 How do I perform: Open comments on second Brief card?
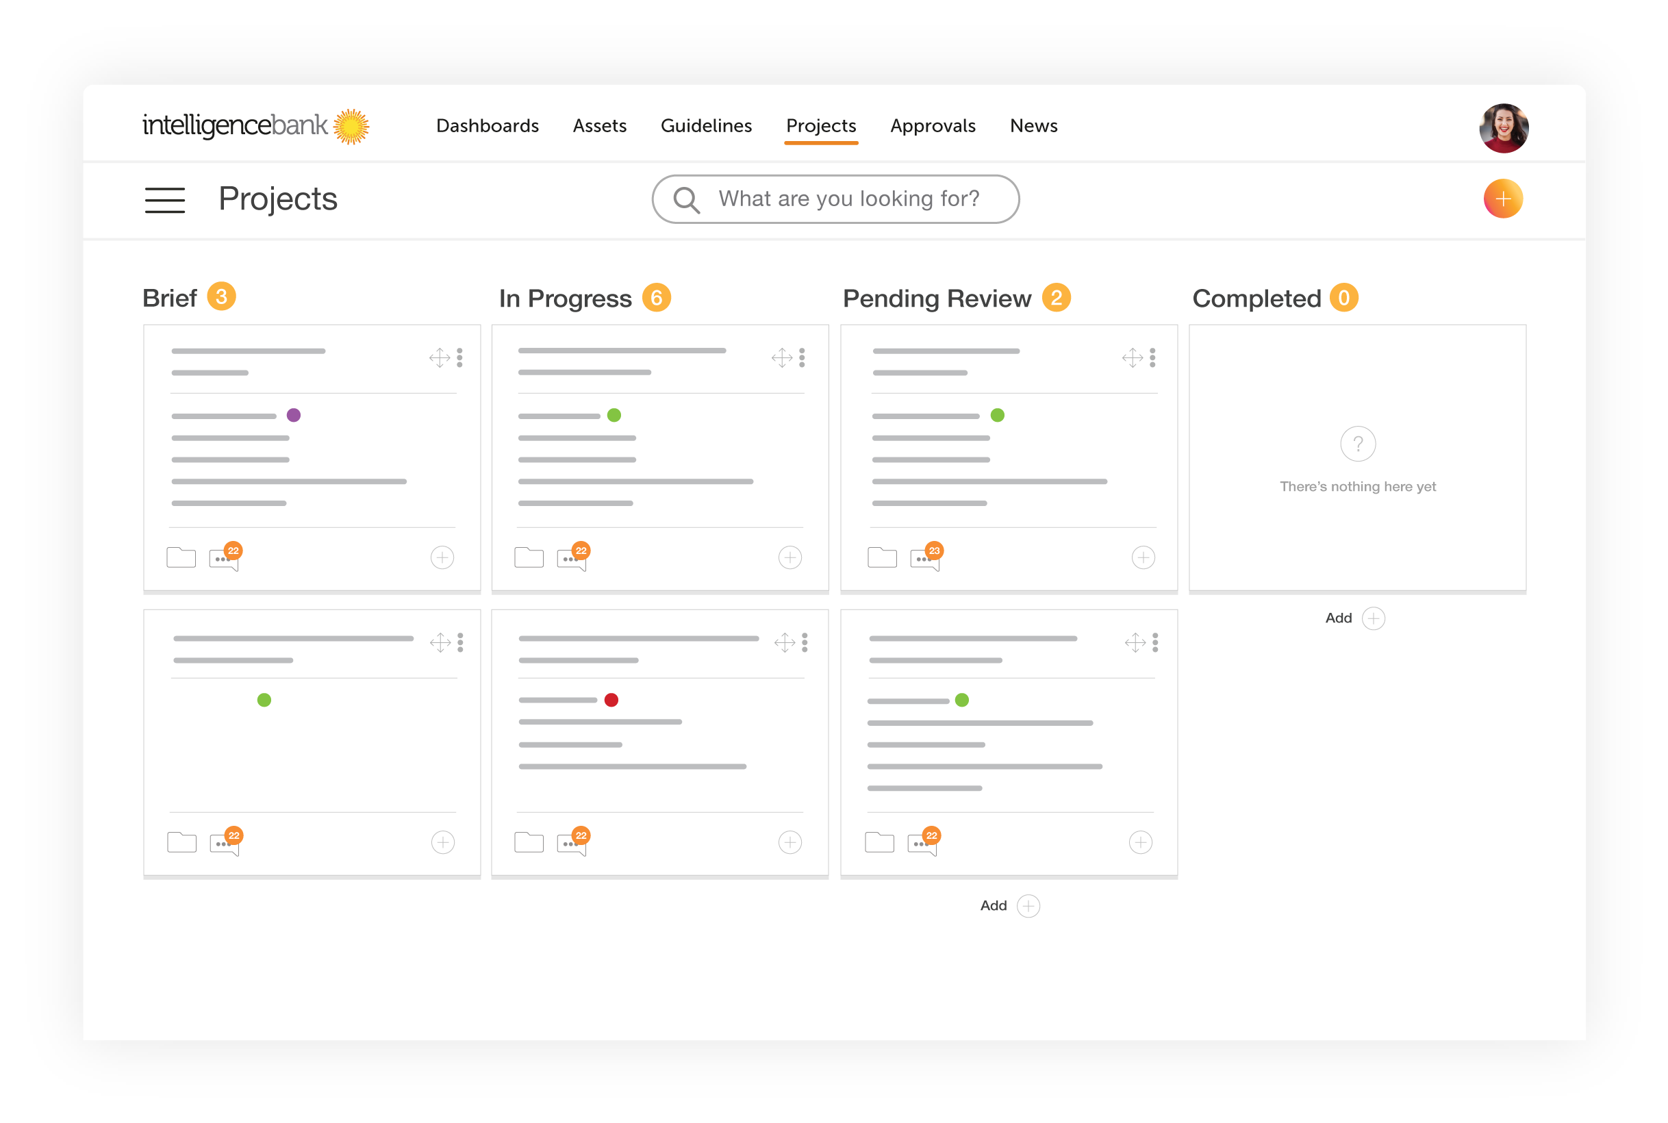(x=225, y=842)
